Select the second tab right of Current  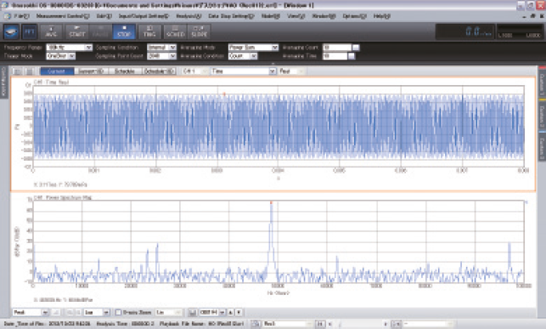click(x=91, y=71)
